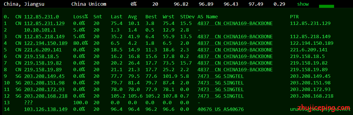Click the 97.49 value in summary row
Screen dimensions: 353x115
(x=256, y=4)
